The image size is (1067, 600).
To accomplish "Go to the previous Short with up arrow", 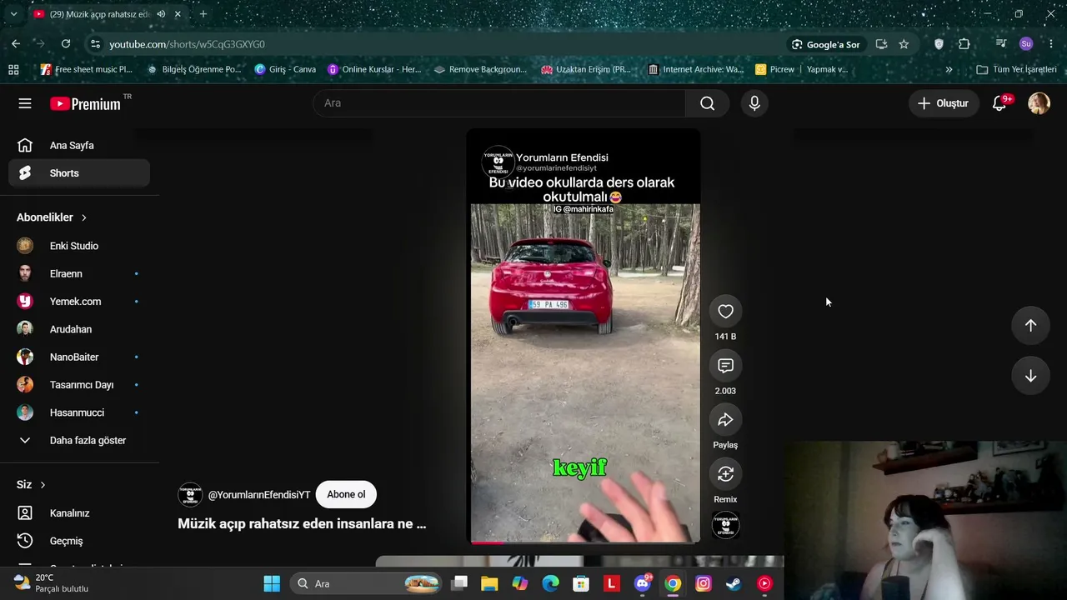I will point(1030,326).
